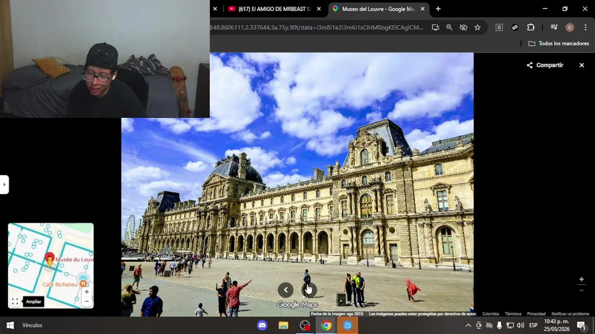Click the address bar URL field
This screenshot has height=334, width=595.
[317, 27]
